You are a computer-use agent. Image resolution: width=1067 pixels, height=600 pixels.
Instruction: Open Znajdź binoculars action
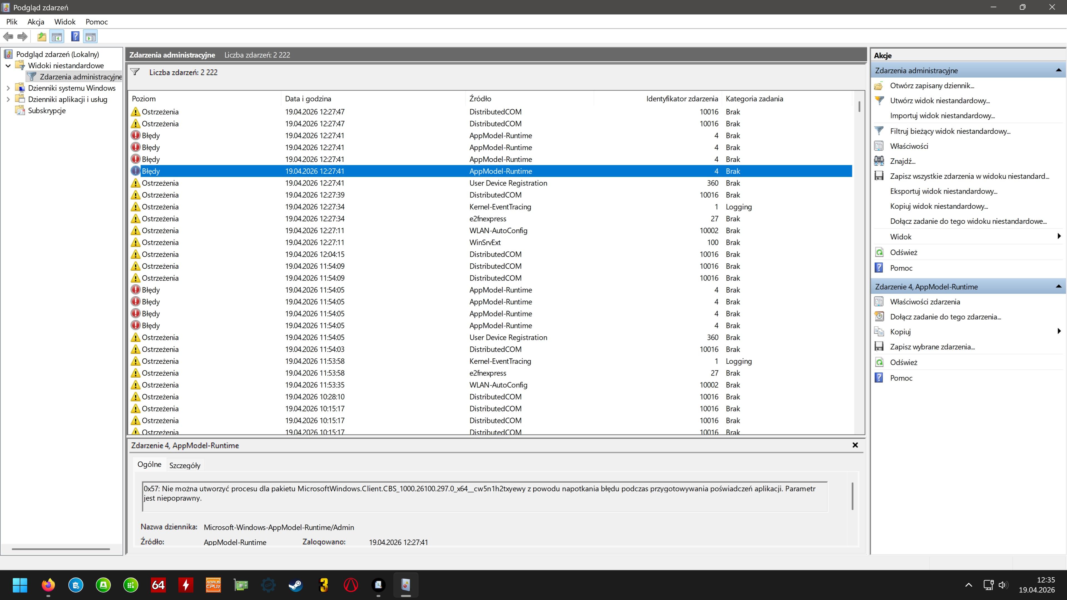click(903, 161)
